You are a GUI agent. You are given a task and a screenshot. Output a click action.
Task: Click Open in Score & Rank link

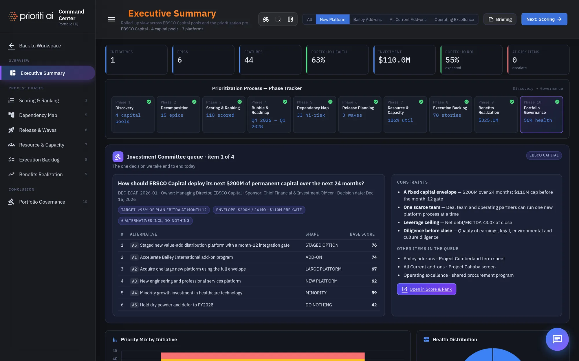(426, 289)
